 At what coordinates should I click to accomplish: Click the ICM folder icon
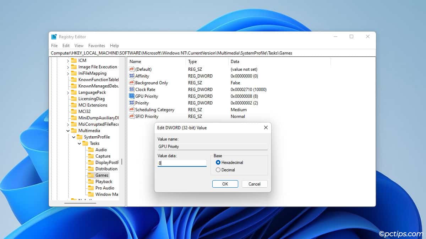click(74, 61)
